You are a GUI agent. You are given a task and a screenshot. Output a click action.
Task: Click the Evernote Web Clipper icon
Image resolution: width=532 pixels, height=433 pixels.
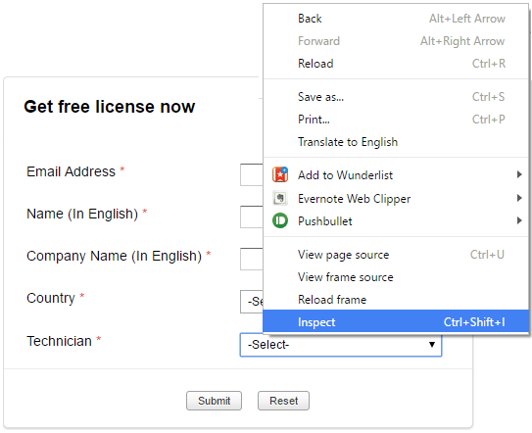coord(280,198)
